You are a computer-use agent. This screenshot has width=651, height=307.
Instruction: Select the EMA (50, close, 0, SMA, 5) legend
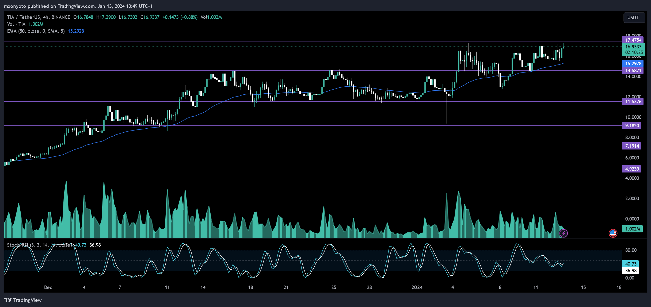pos(36,31)
